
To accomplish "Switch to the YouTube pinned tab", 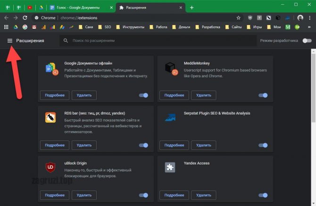I will click(x=30, y=8).
